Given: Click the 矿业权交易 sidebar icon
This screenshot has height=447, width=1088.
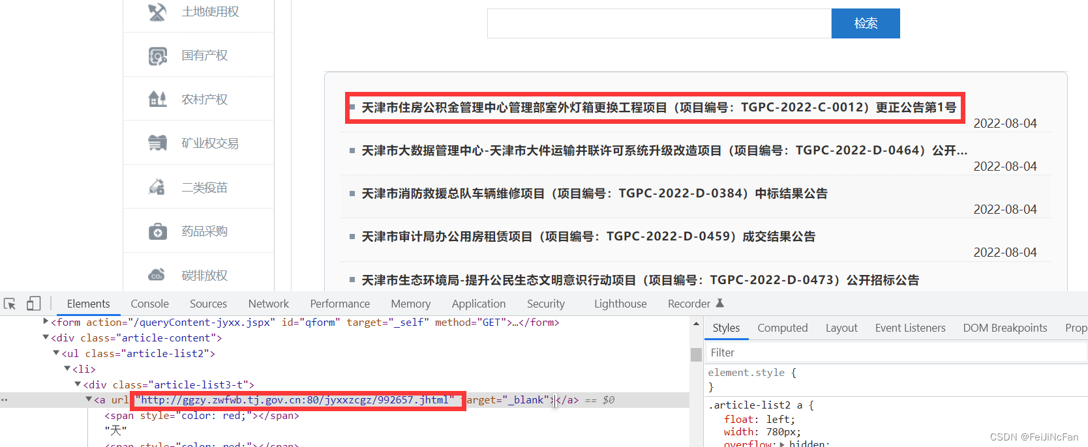Looking at the screenshot, I should pos(157,143).
